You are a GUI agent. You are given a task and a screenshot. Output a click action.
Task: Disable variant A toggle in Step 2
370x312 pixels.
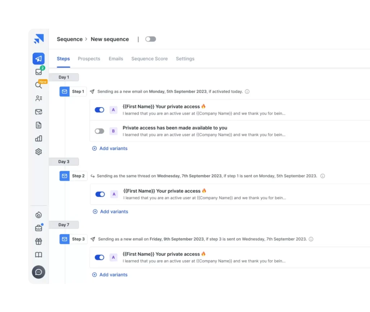[x=100, y=194]
